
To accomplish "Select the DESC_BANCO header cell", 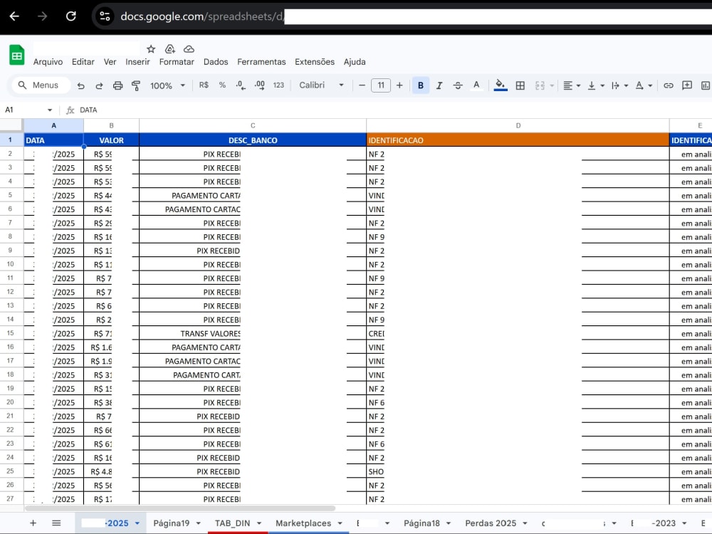I will (x=253, y=140).
